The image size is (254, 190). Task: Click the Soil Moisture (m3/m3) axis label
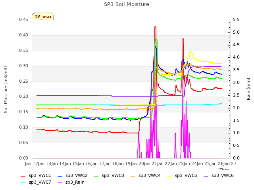click(x=6, y=89)
